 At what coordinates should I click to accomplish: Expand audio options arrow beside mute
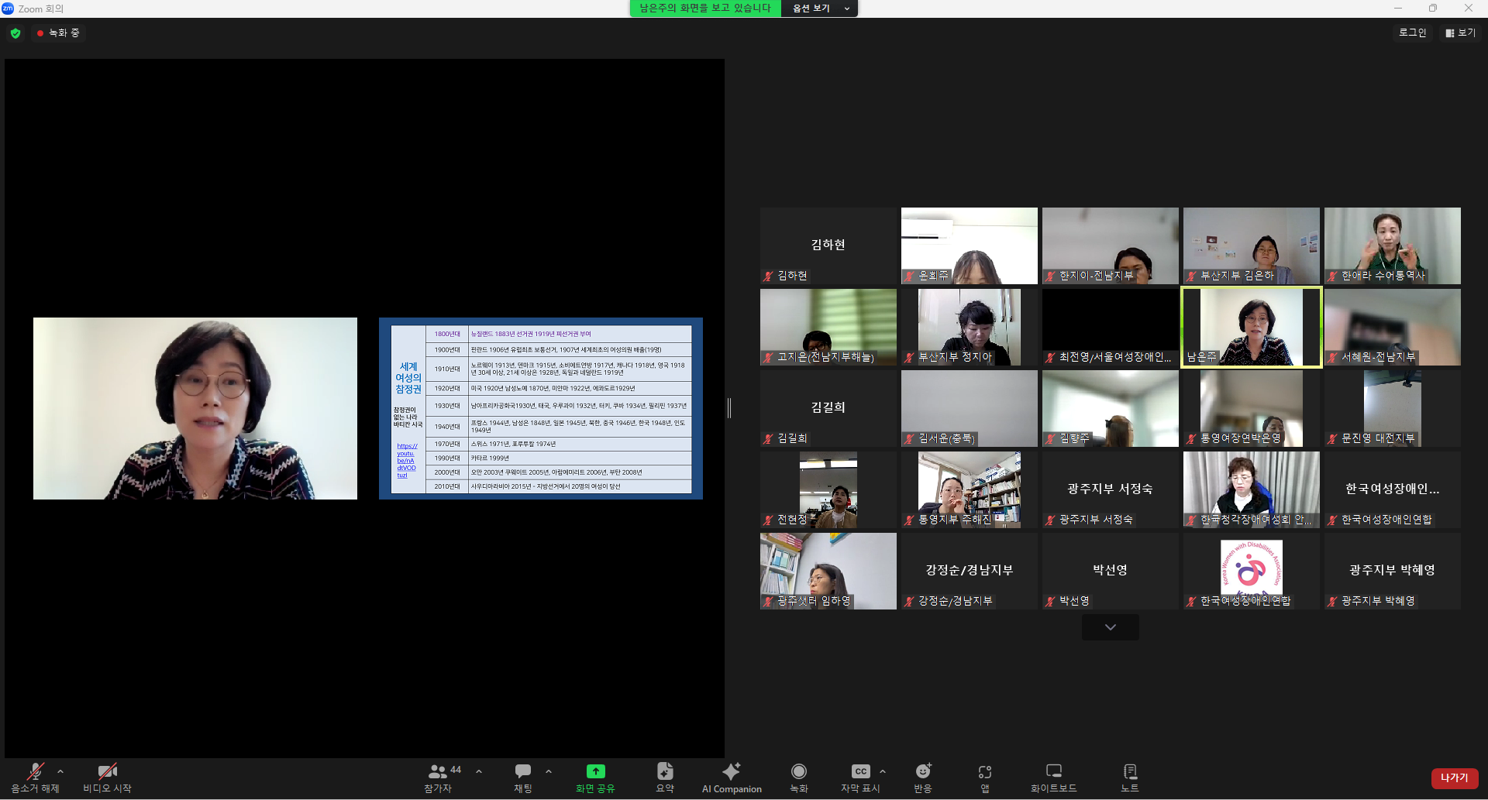tap(60, 771)
